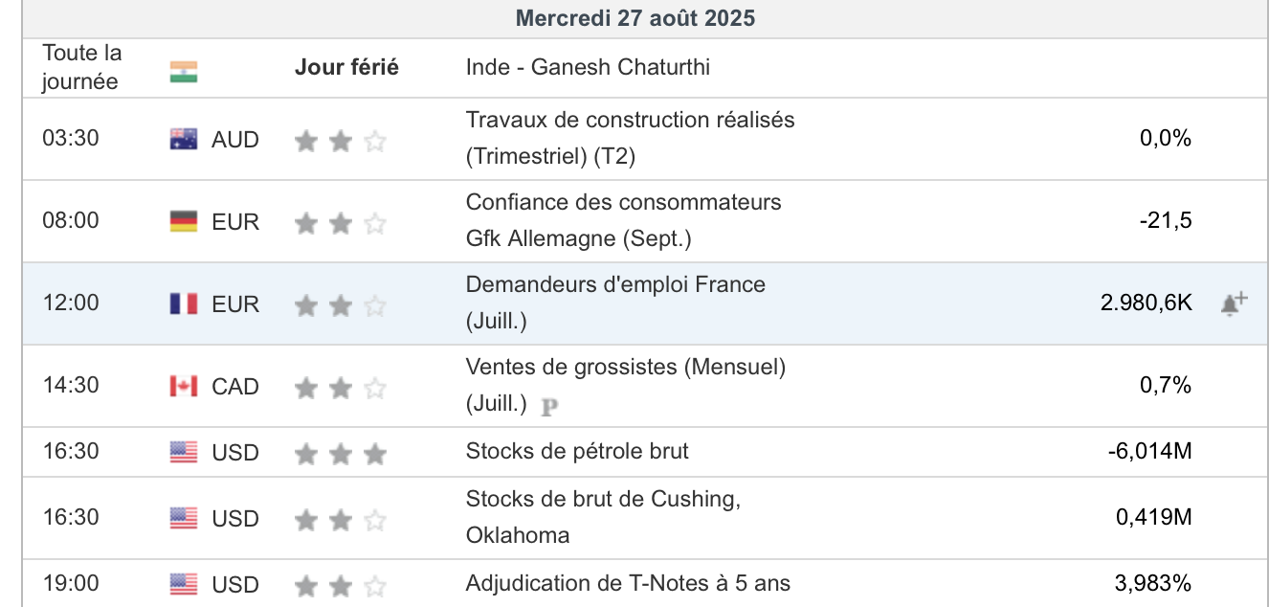Click the US flag in the 19:00 row
1269x607 pixels.
pos(184,584)
